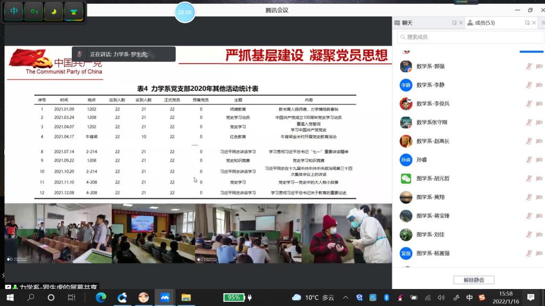Click the 28:06 floating timer bubble
The height and width of the screenshot is (306, 545).
click(x=185, y=12)
